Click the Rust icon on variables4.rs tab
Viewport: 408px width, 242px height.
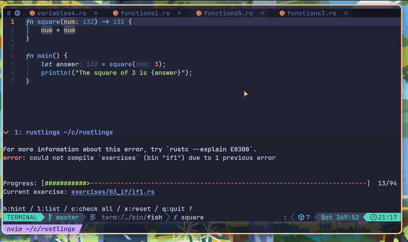tap(32, 13)
